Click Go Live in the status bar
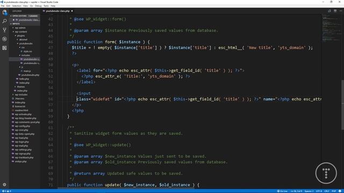Viewport: 344px width, 193px height. pyautogui.click(x=282, y=191)
